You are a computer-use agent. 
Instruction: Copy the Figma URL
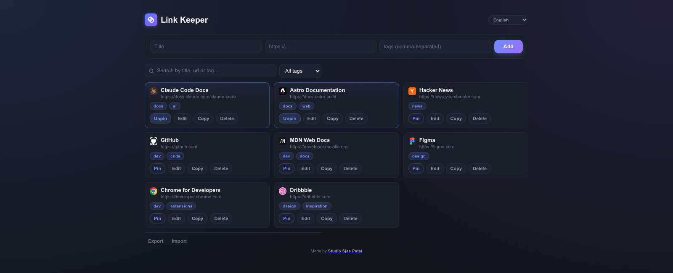point(456,168)
